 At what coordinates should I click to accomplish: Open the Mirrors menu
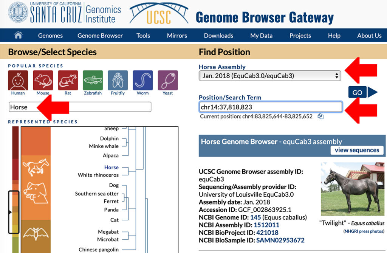(177, 36)
